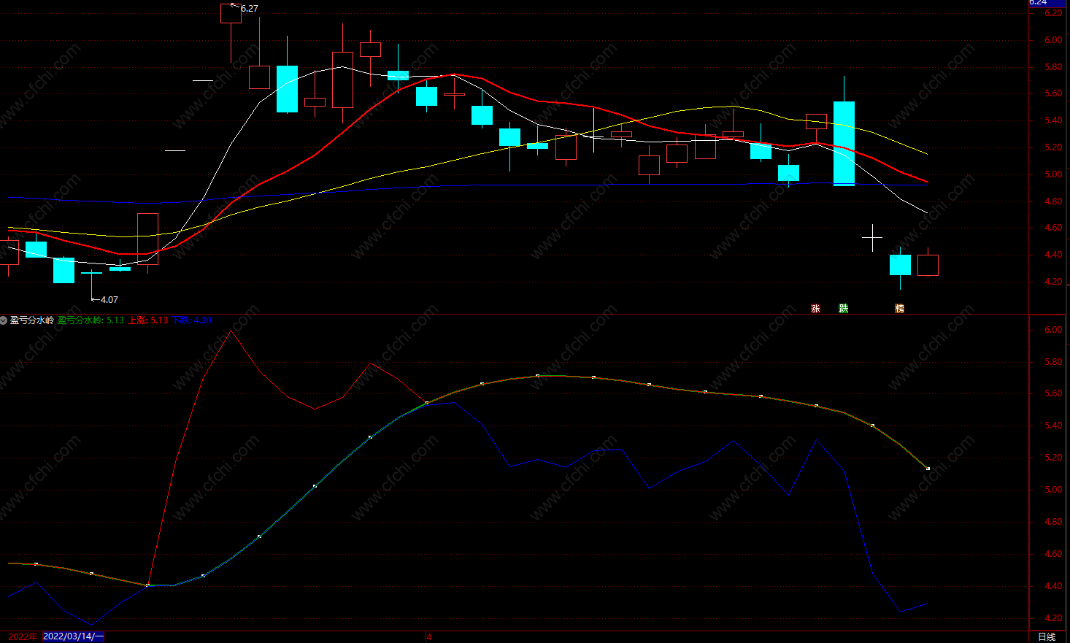Click the month marker 4 on the time axis
1070x643 pixels.
[429, 636]
